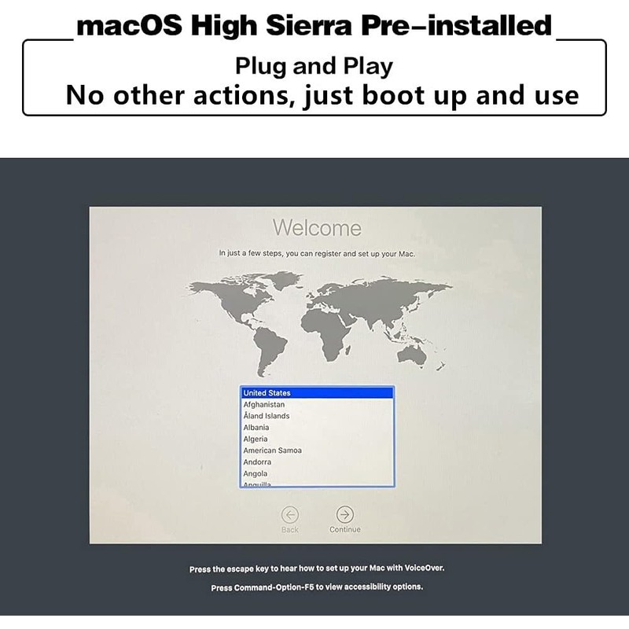629x629 pixels.
Task: Click Australia on the world map
Action: pyautogui.click(x=411, y=355)
